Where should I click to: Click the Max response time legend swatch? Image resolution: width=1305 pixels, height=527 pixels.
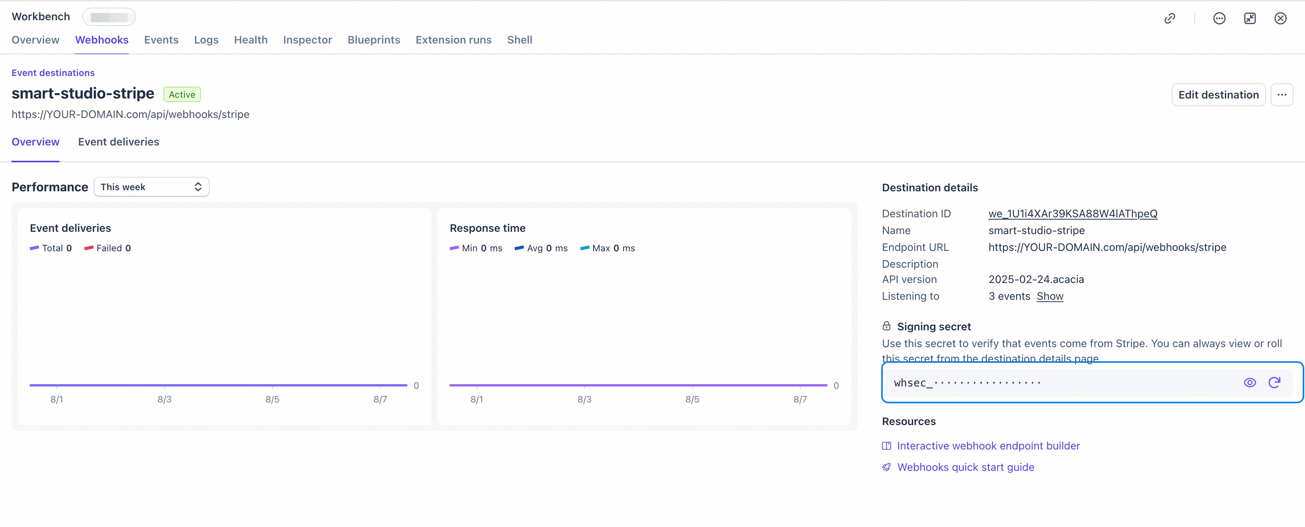(x=585, y=248)
